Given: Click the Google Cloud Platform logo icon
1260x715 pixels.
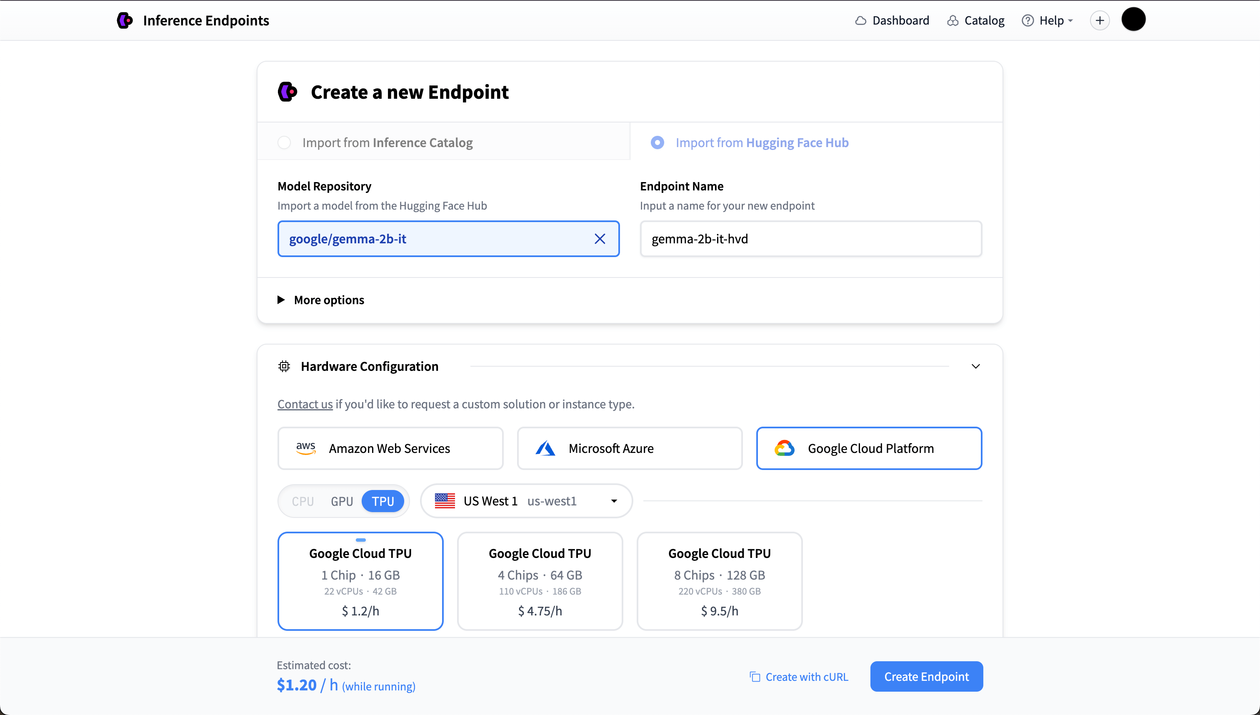Looking at the screenshot, I should pyautogui.click(x=784, y=448).
